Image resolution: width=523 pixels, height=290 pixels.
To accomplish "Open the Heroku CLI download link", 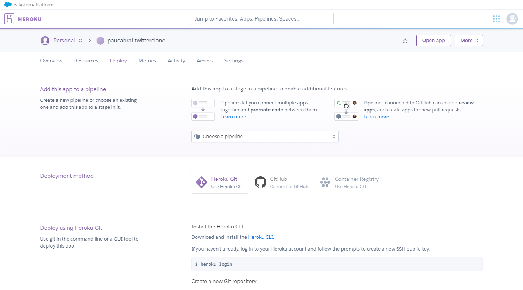I will point(261,237).
